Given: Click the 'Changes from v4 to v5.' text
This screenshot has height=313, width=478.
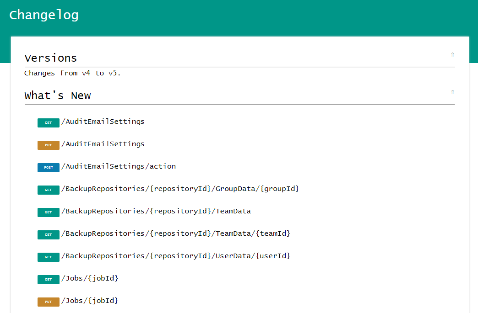Looking at the screenshot, I should point(72,73).
